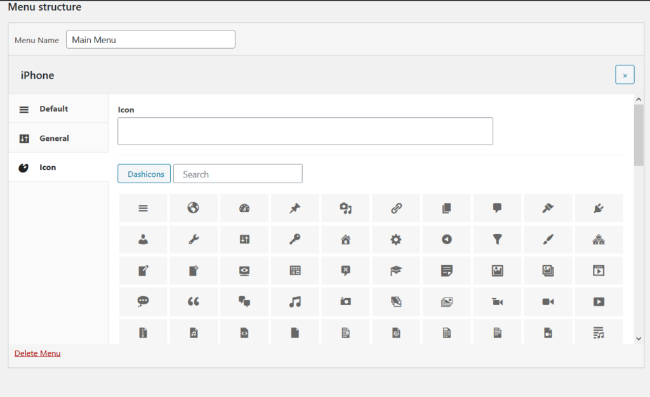Image resolution: width=650 pixels, height=397 pixels.
Task: Click the scrollbar down arrow
Action: (x=639, y=339)
